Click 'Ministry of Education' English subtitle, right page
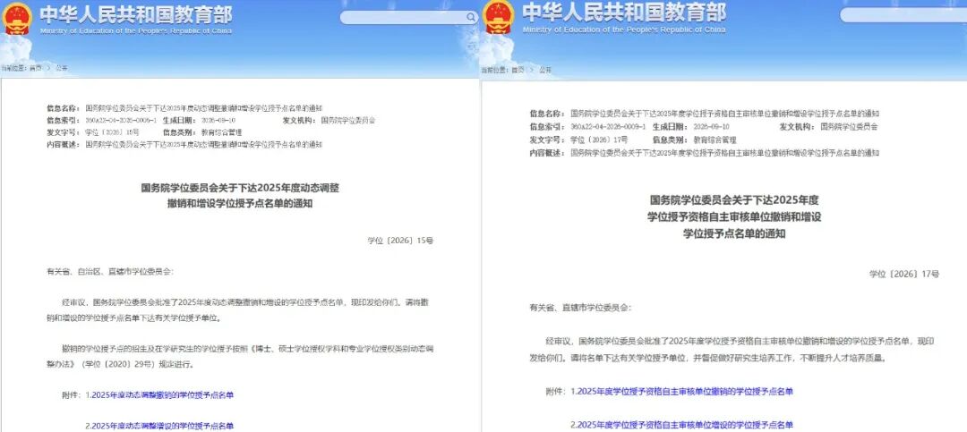The image size is (967, 432). click(x=623, y=29)
